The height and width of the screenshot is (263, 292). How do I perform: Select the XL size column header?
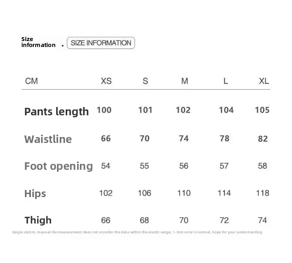[264, 81]
